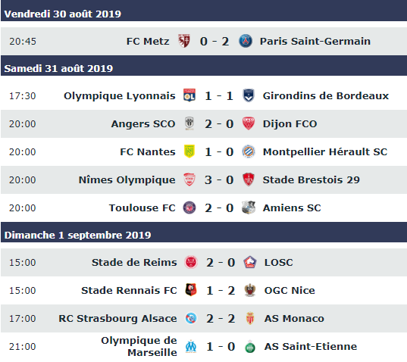Open the Angers SCO team link
This screenshot has width=407, height=362.
pos(143,123)
